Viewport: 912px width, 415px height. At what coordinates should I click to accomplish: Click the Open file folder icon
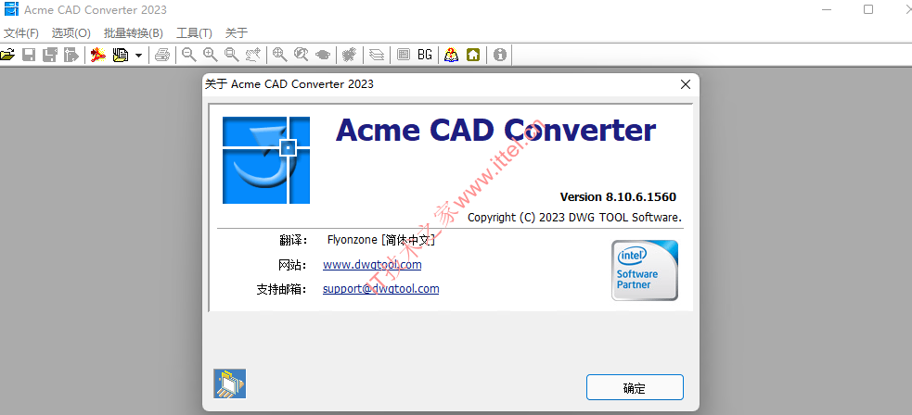(7, 56)
